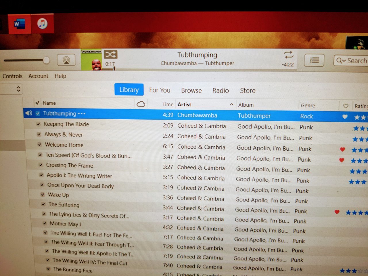Uncheck the Apollo I: The Writing Writer checkbox
The image size is (368, 276).
41,175
